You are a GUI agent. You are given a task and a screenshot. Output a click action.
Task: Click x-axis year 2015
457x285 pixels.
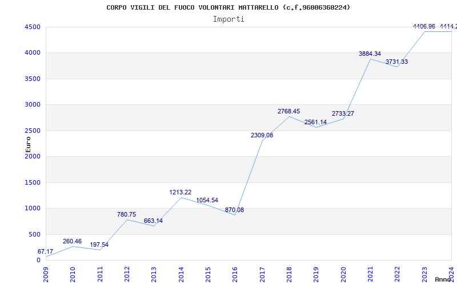coord(208,275)
